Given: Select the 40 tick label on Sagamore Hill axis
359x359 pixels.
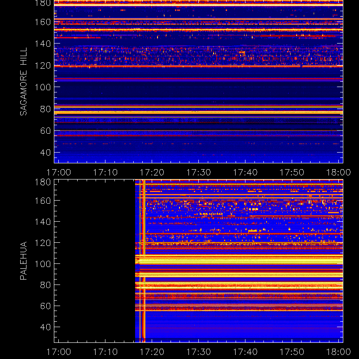Looking at the screenshot, I should click(x=45, y=153).
